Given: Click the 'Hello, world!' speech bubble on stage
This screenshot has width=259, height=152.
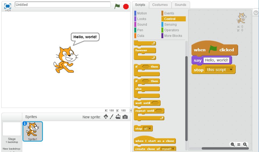Looking at the screenshot, I should pyautogui.click(x=85, y=37).
